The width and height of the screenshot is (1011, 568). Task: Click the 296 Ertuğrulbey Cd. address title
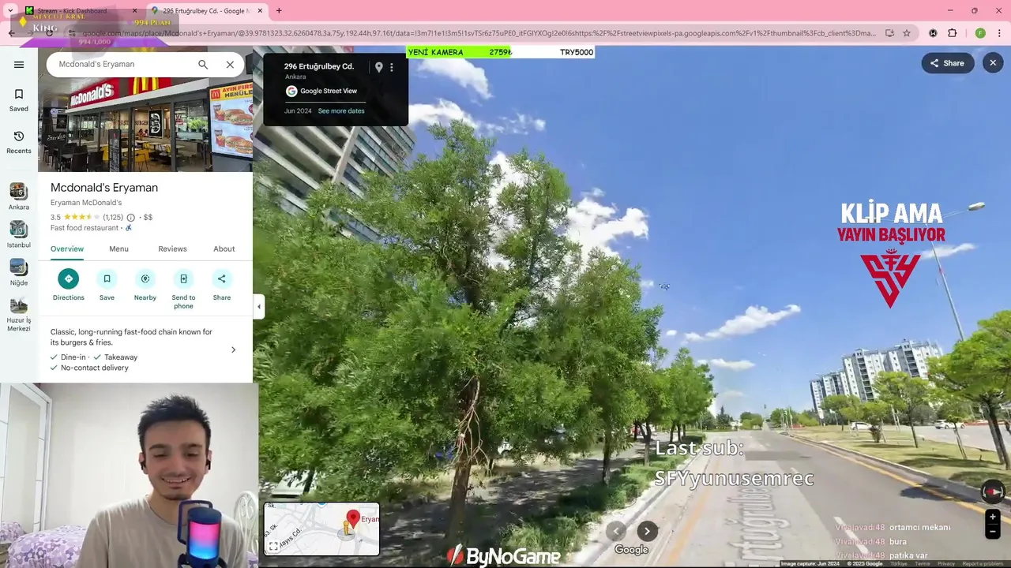coord(318,66)
